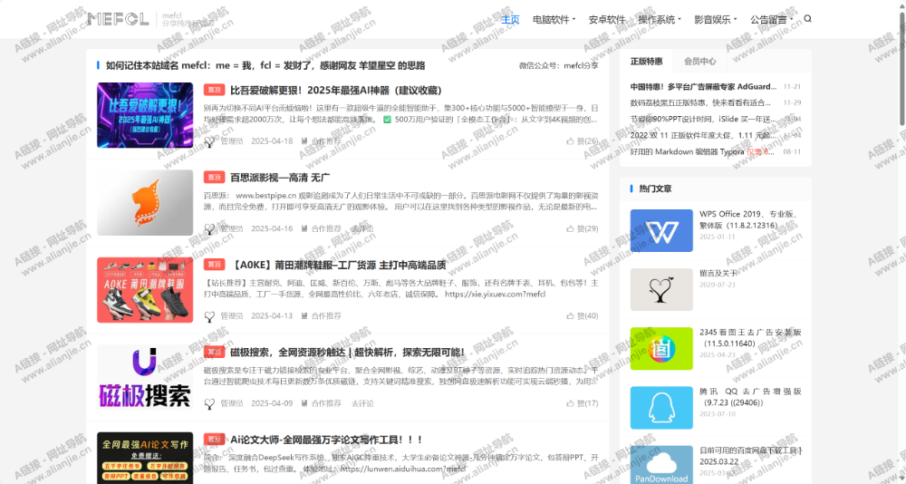Open 全网最强AI论文写作 thumbnail
The height and width of the screenshot is (484, 906).
(145, 458)
